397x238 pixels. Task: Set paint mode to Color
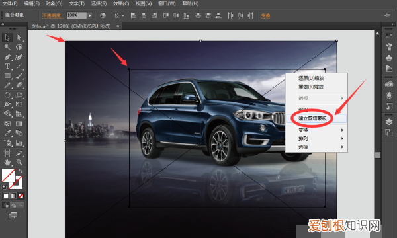pyautogui.click(x=6, y=196)
